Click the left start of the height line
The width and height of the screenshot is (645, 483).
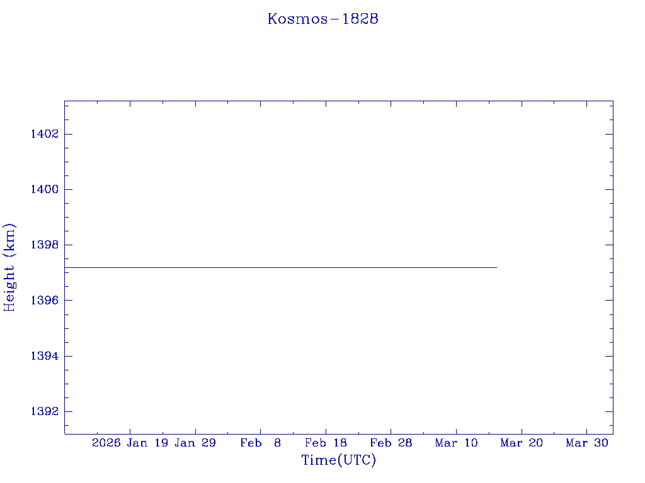coord(66,267)
